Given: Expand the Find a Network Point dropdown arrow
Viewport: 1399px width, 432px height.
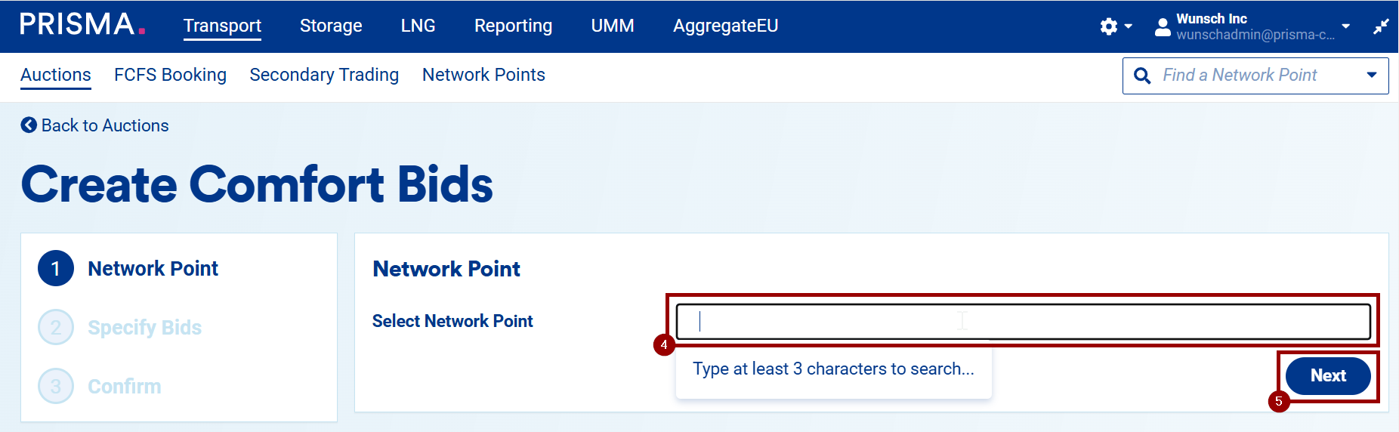Looking at the screenshot, I should pos(1371,76).
